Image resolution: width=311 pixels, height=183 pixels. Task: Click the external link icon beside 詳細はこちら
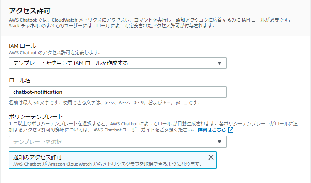pyautogui.click(x=231, y=130)
